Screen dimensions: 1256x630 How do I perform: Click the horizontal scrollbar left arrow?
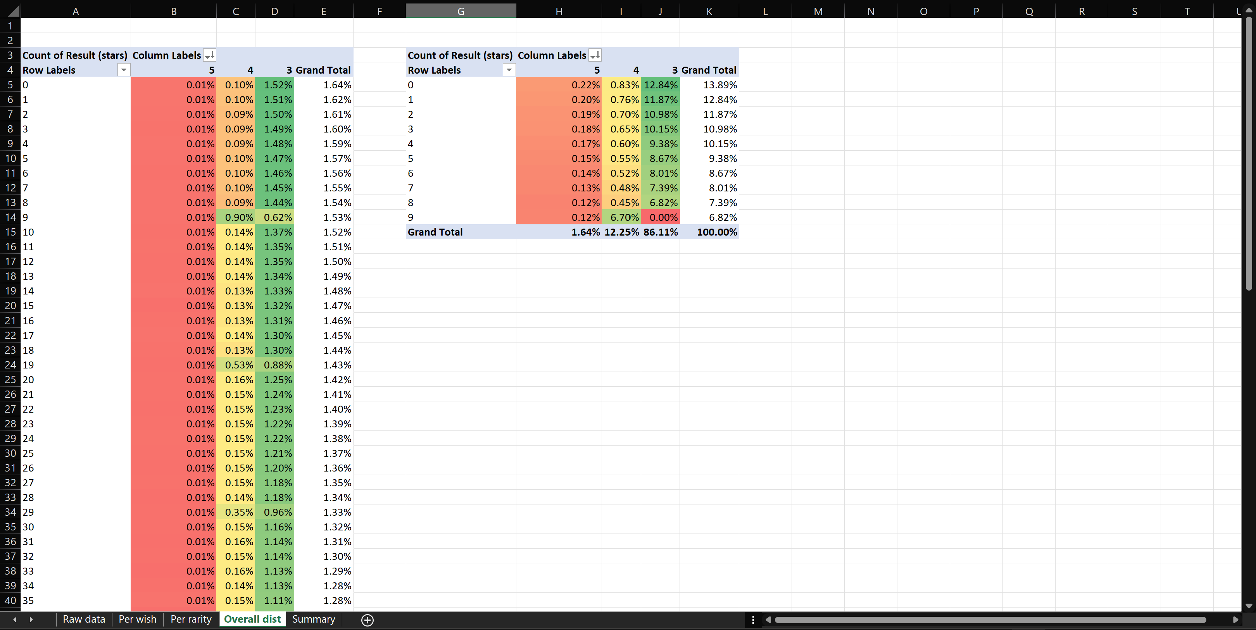click(768, 620)
